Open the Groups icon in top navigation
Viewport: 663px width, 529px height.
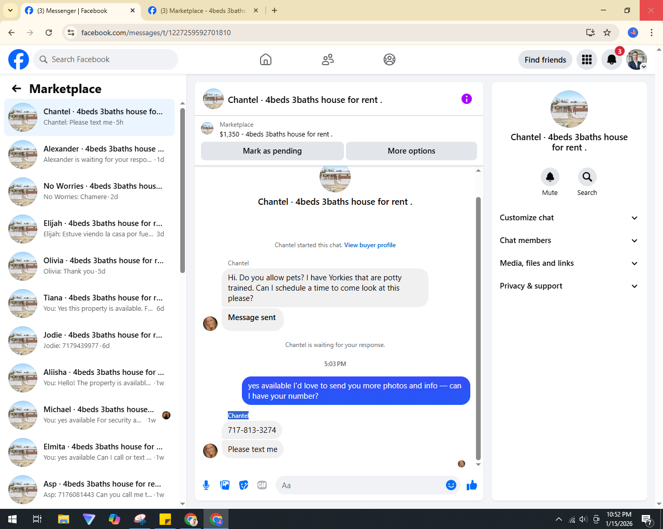pos(390,59)
